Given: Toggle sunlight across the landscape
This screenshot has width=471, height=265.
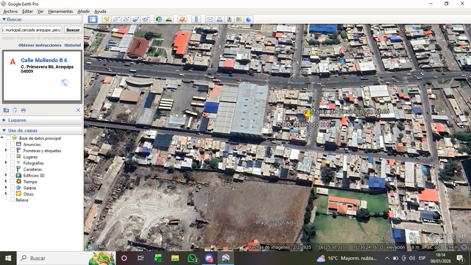Looking at the screenshot, I should [169, 19].
